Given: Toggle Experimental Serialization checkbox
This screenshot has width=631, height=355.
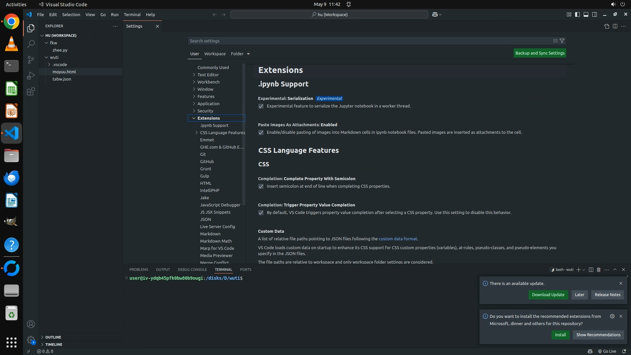Looking at the screenshot, I should pos(261,106).
